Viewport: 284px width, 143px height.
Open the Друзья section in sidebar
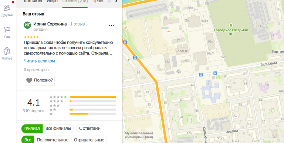[7, 11]
